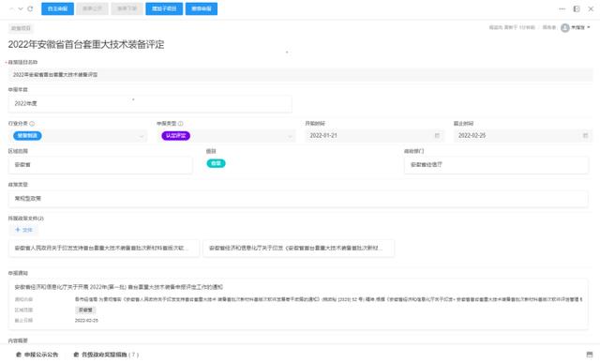600x363 pixels.
Task: Click the 自主申报 blue button
Action: tap(58, 8)
